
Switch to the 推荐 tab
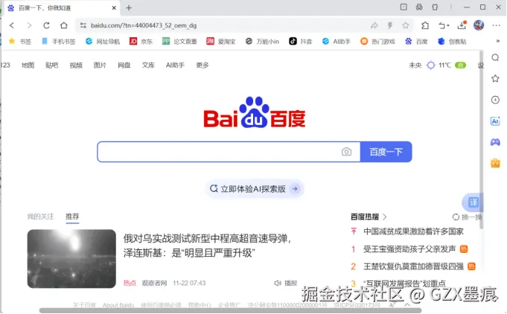(72, 217)
